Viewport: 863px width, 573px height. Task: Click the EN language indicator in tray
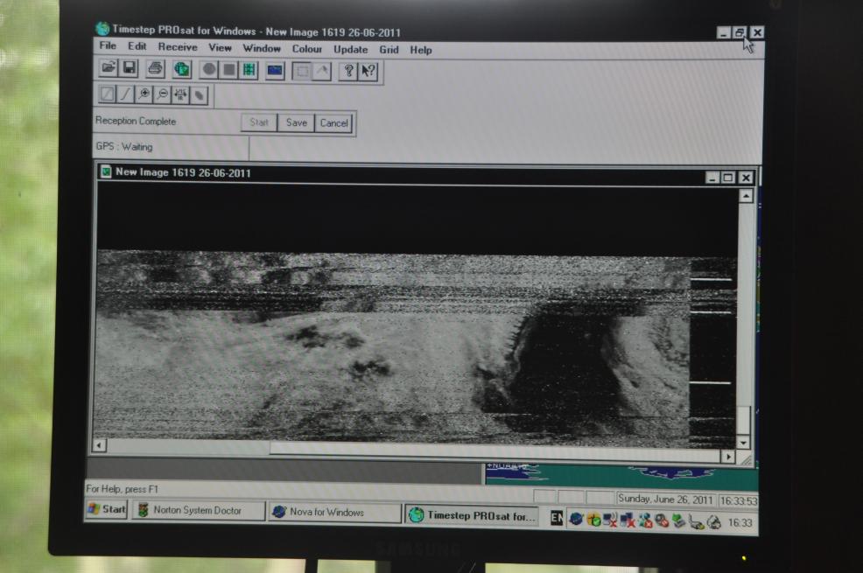click(x=557, y=518)
